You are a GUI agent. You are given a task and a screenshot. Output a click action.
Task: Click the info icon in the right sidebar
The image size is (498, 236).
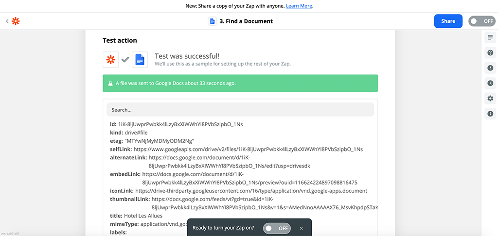[490, 114]
